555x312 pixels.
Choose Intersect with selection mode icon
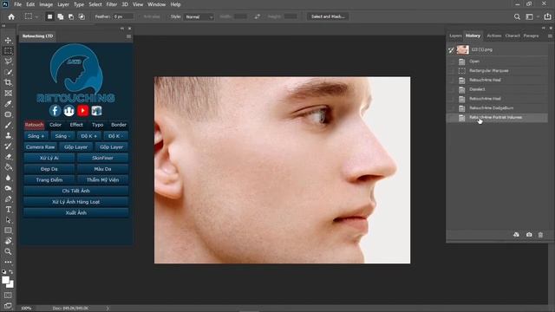pos(82,16)
